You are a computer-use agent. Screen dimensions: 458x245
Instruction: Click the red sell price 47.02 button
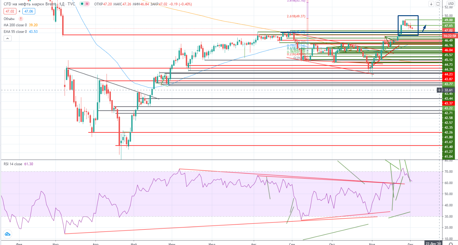pyautogui.click(x=10, y=11)
